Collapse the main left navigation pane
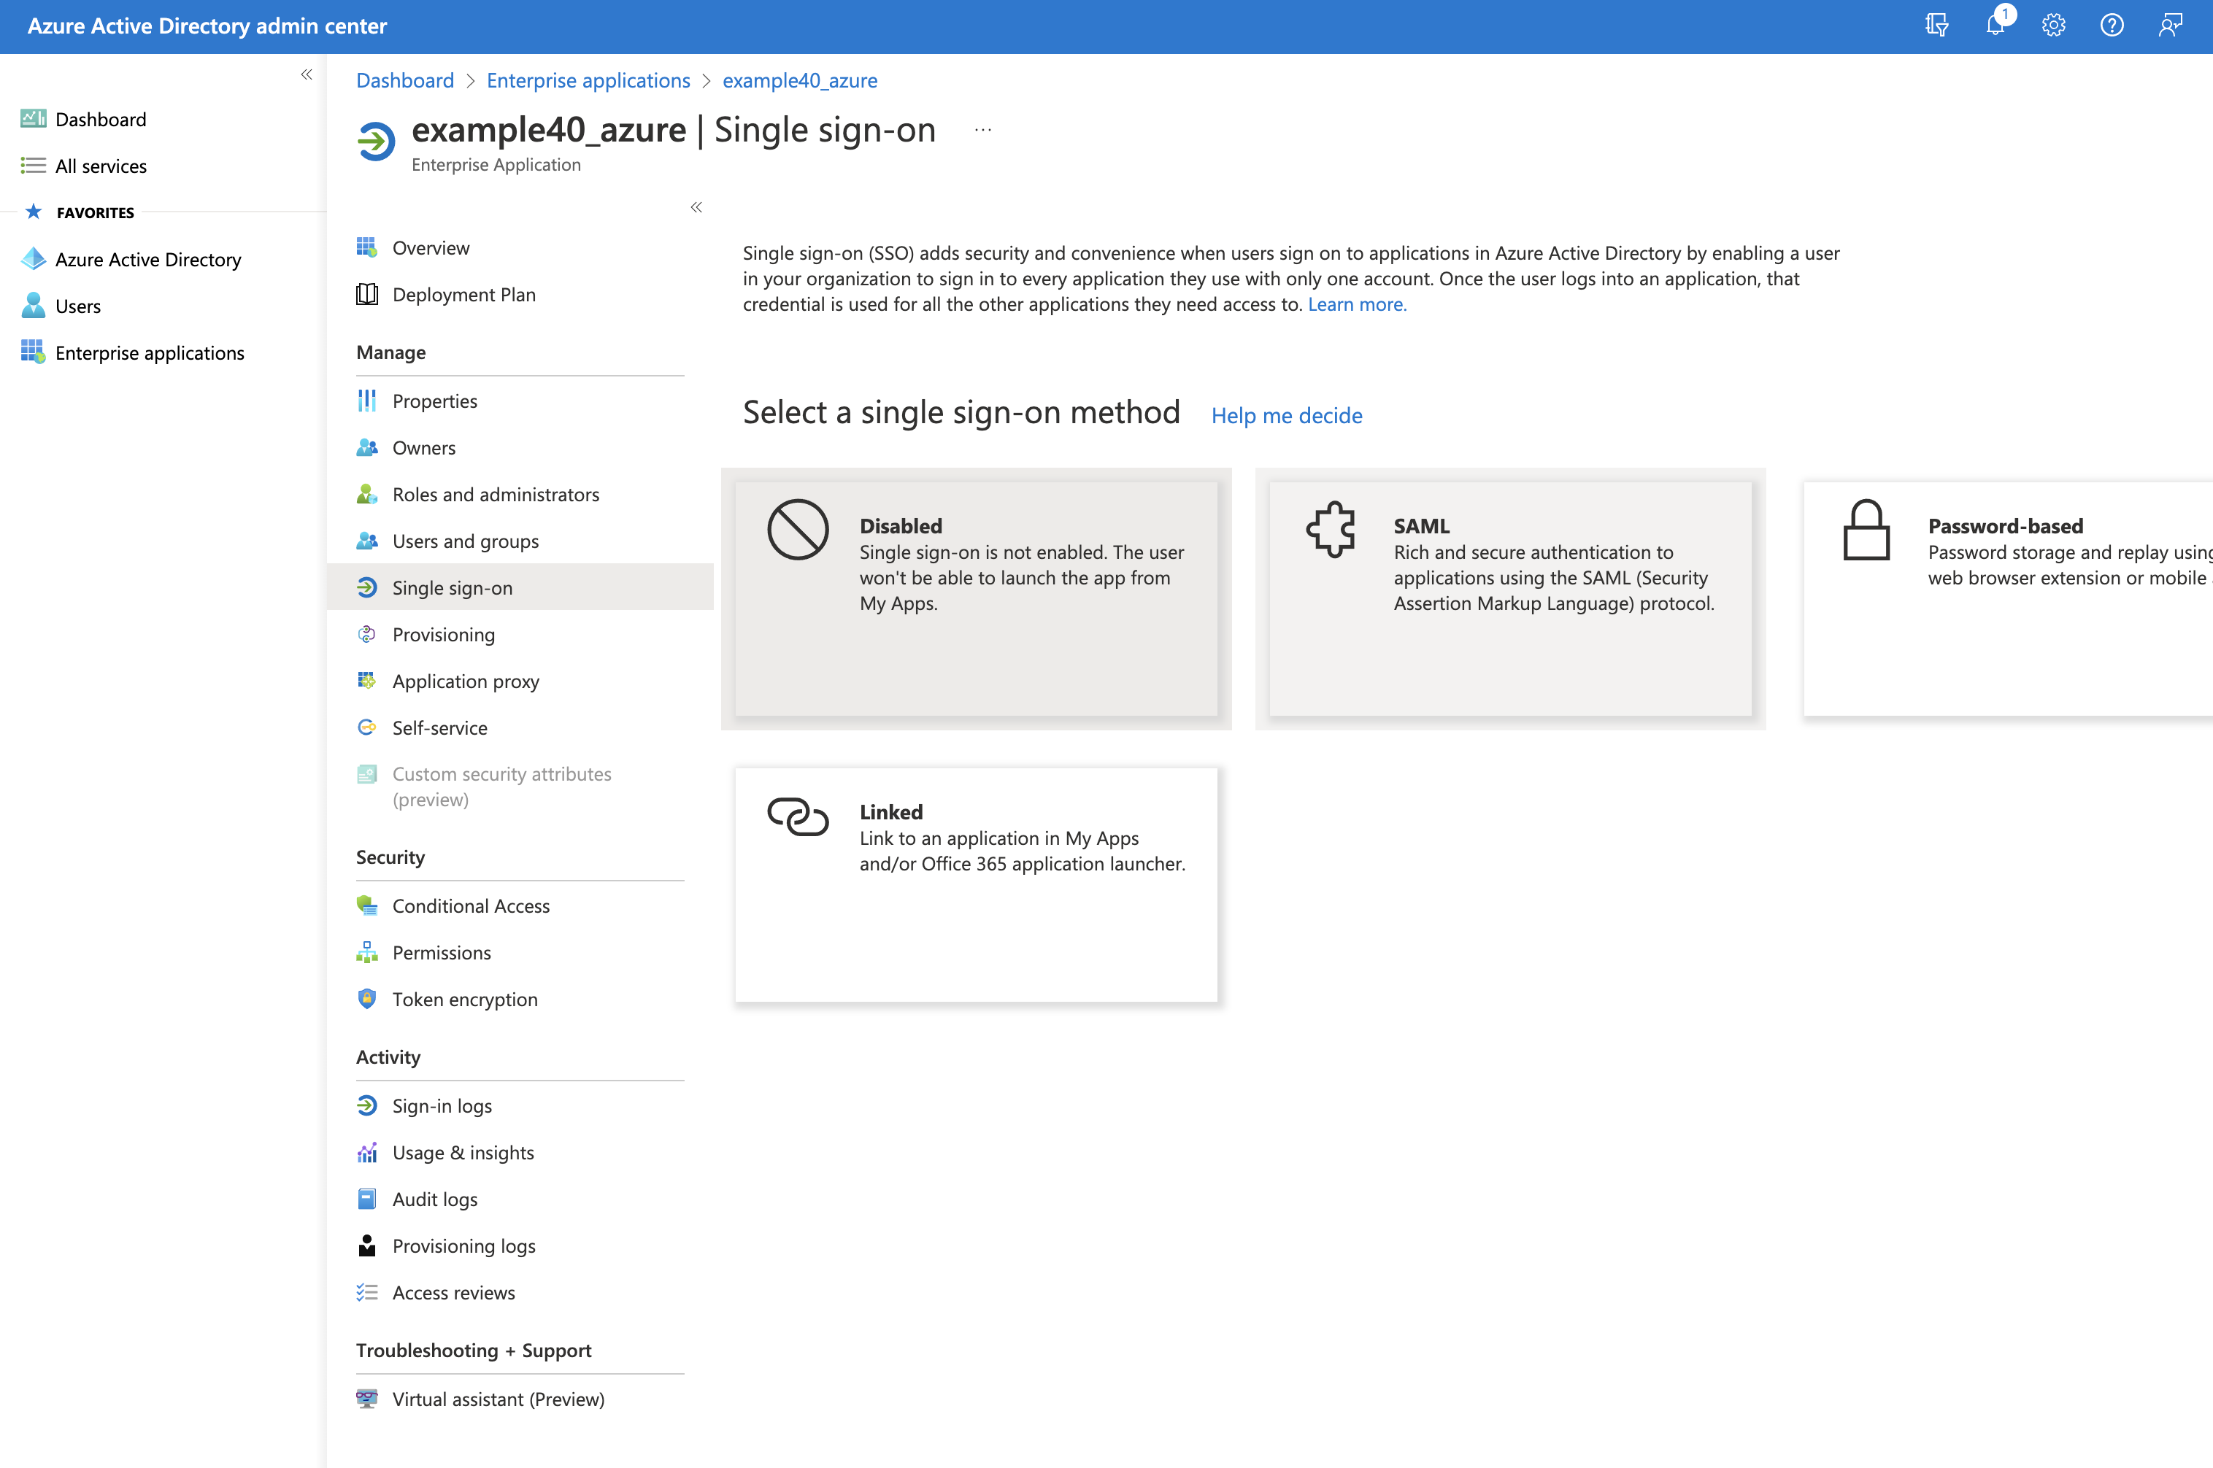 pyautogui.click(x=307, y=74)
